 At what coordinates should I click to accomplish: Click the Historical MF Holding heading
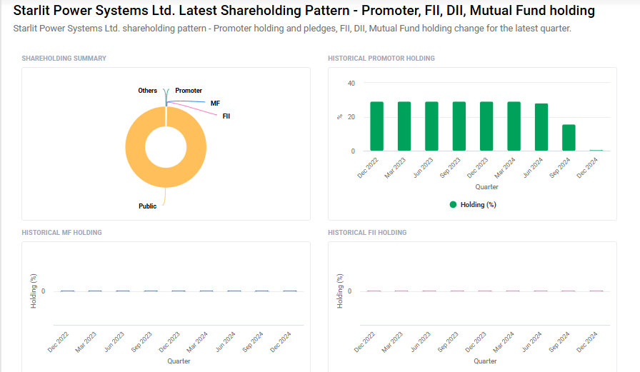[x=61, y=233]
